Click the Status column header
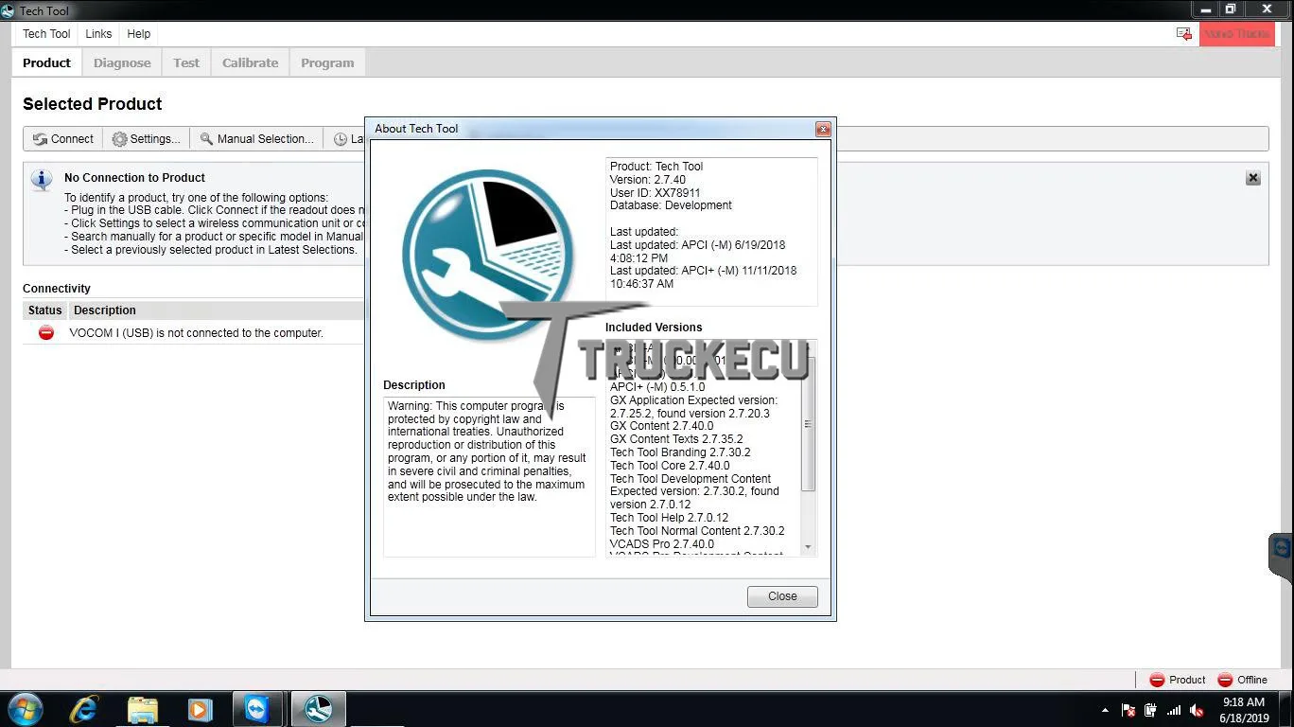Screen dimensions: 1294x727 [x=44, y=310]
